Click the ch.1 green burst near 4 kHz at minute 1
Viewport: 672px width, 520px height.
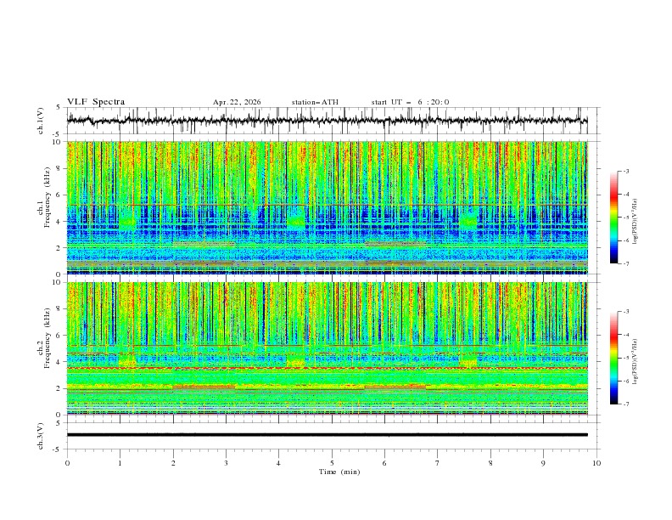pyautogui.click(x=127, y=220)
